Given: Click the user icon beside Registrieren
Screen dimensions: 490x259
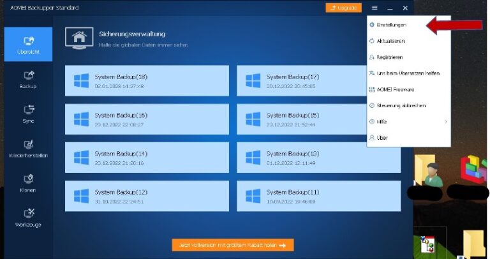Looking at the screenshot, I should point(372,57).
